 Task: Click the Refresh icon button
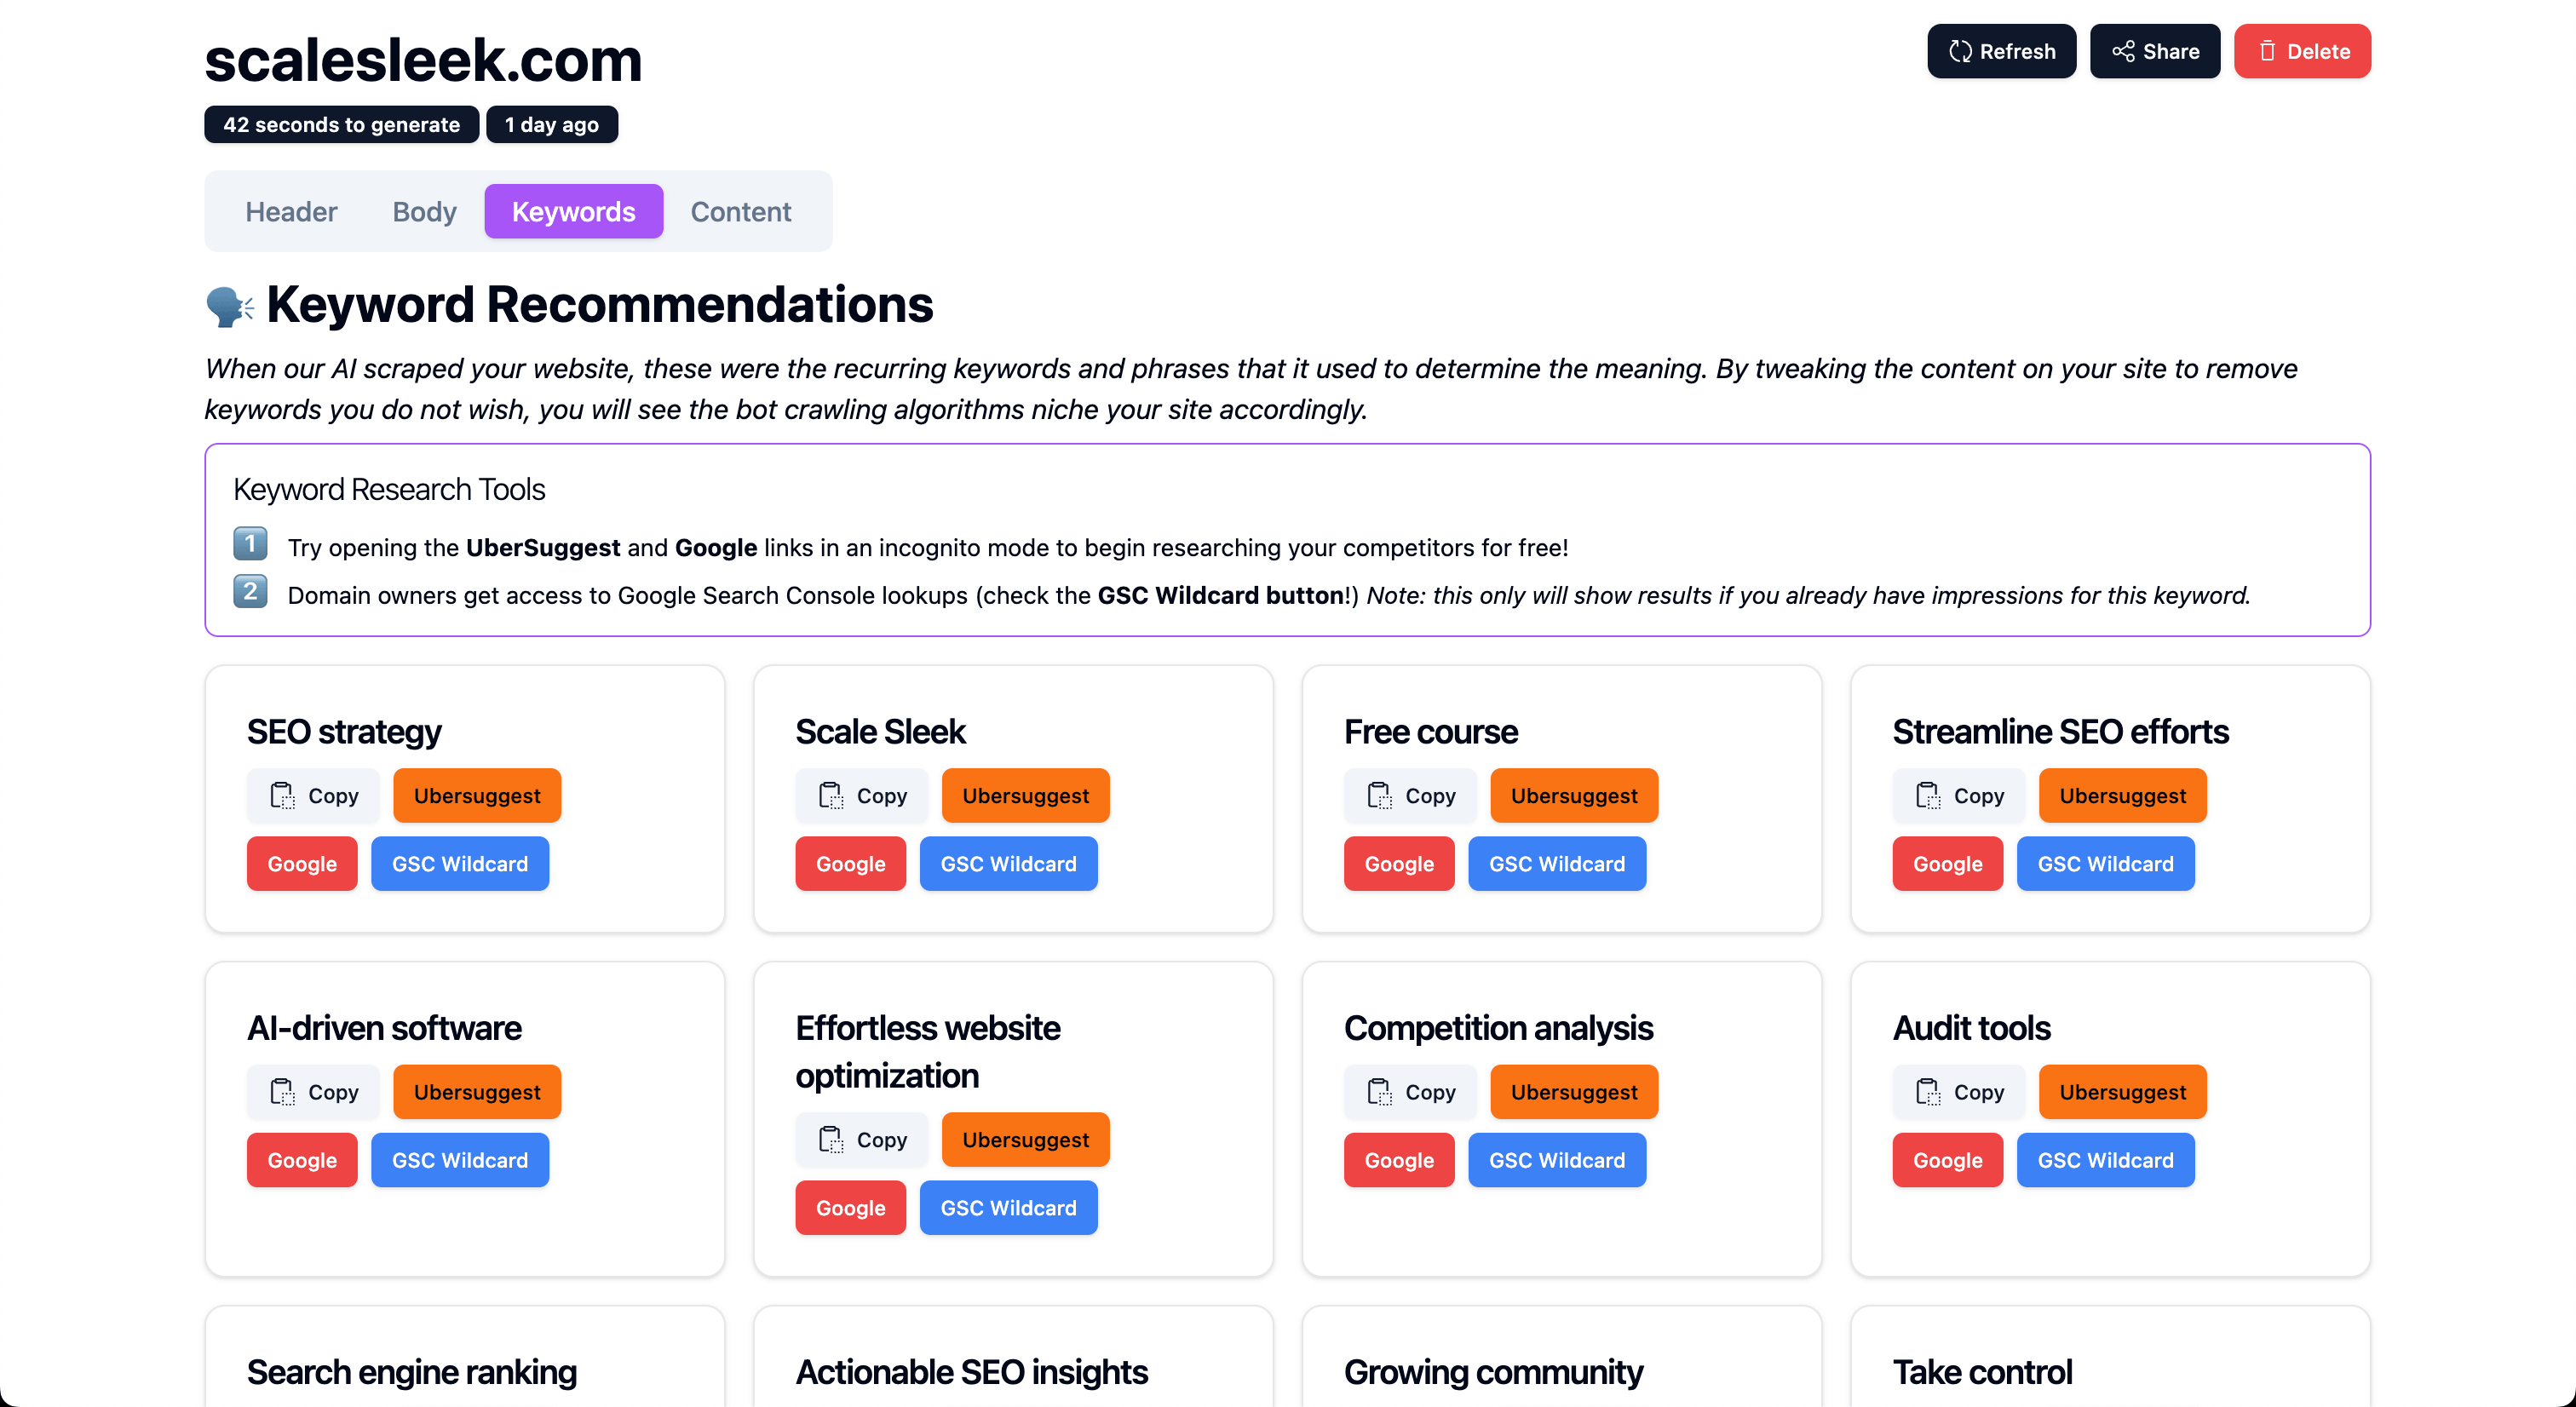[x=1960, y=51]
